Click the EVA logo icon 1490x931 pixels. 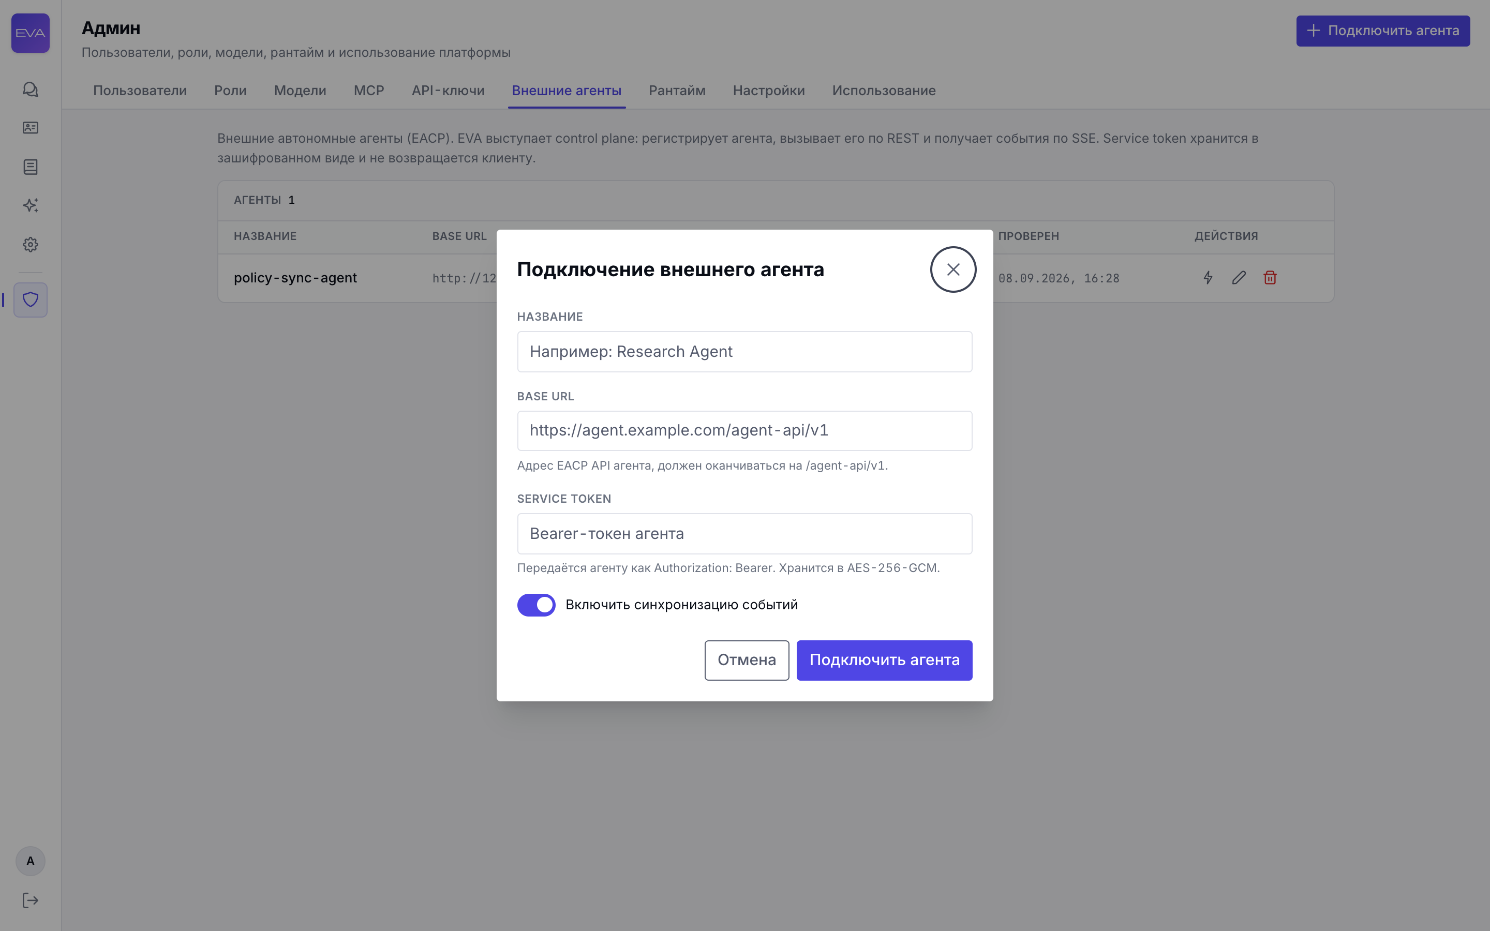[30, 33]
